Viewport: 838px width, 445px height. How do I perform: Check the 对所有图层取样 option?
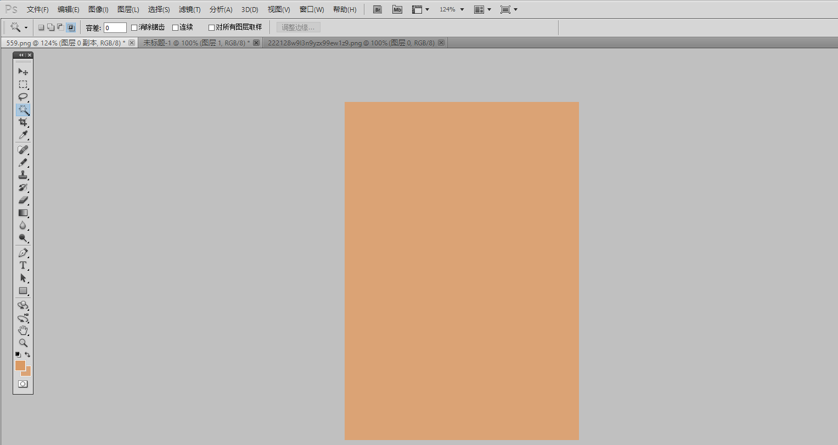click(212, 27)
